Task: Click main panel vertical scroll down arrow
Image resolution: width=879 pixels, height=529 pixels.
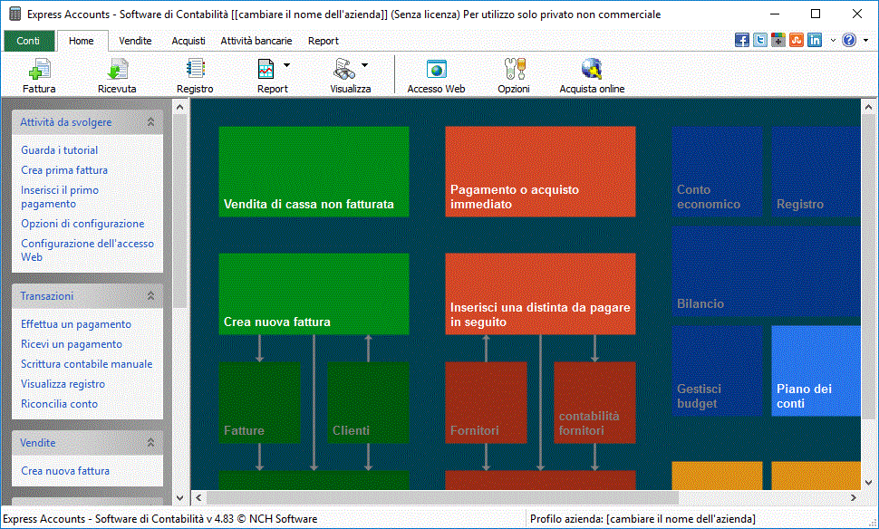Action: click(868, 483)
